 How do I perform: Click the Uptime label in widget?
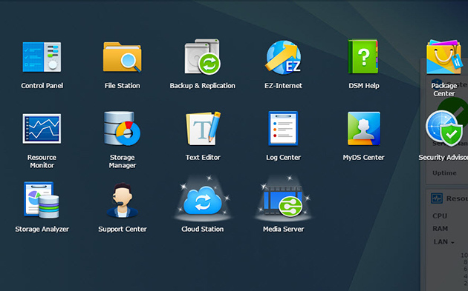[444, 173]
